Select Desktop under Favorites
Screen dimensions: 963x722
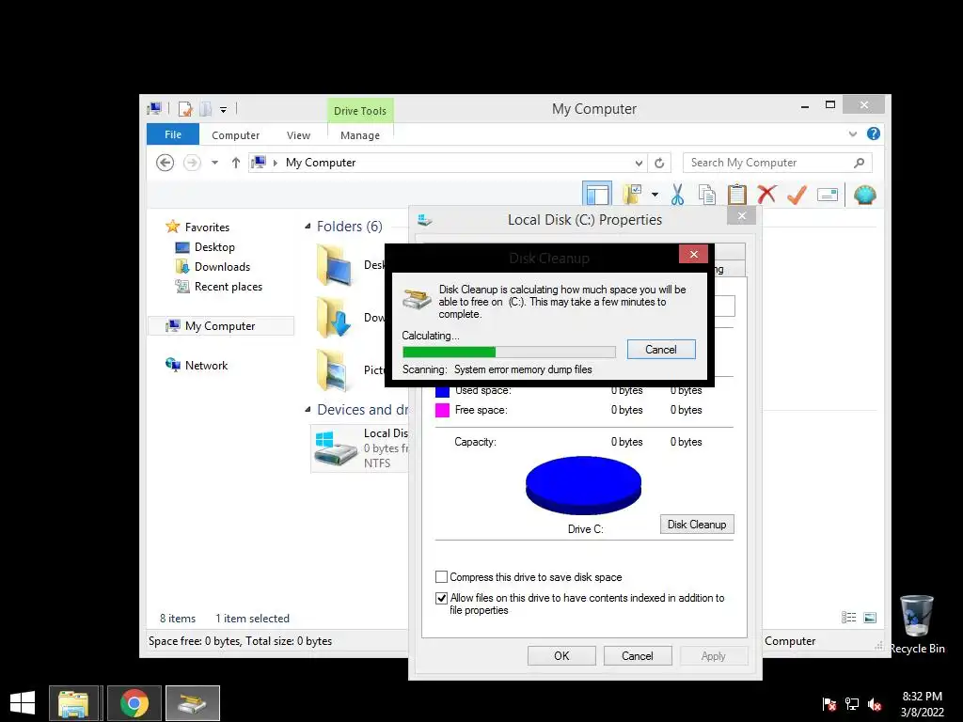click(213, 247)
